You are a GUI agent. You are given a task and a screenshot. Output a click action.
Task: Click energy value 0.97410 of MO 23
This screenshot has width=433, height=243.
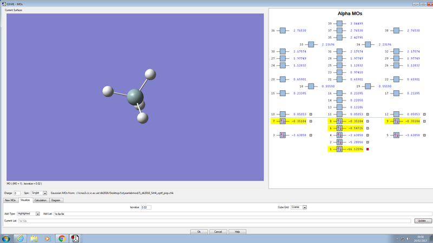point(357,72)
